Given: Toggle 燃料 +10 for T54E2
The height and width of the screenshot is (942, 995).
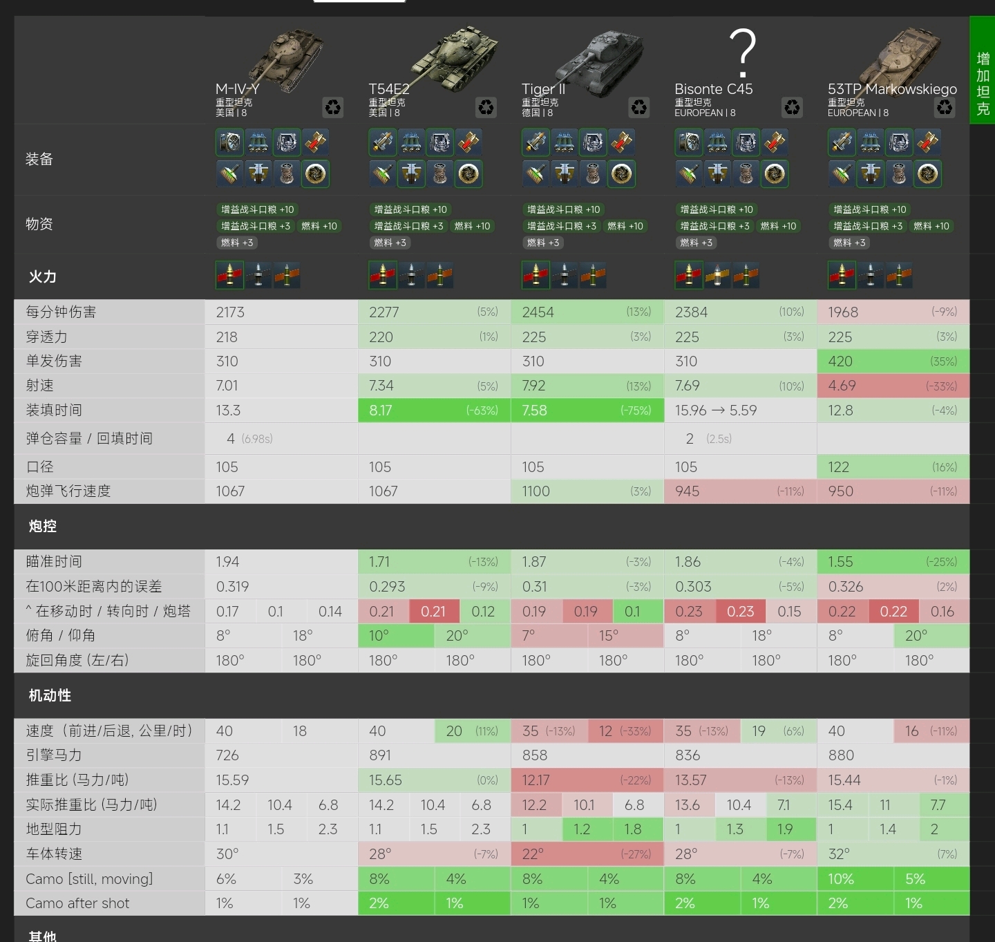Looking at the screenshot, I should coord(472,226).
